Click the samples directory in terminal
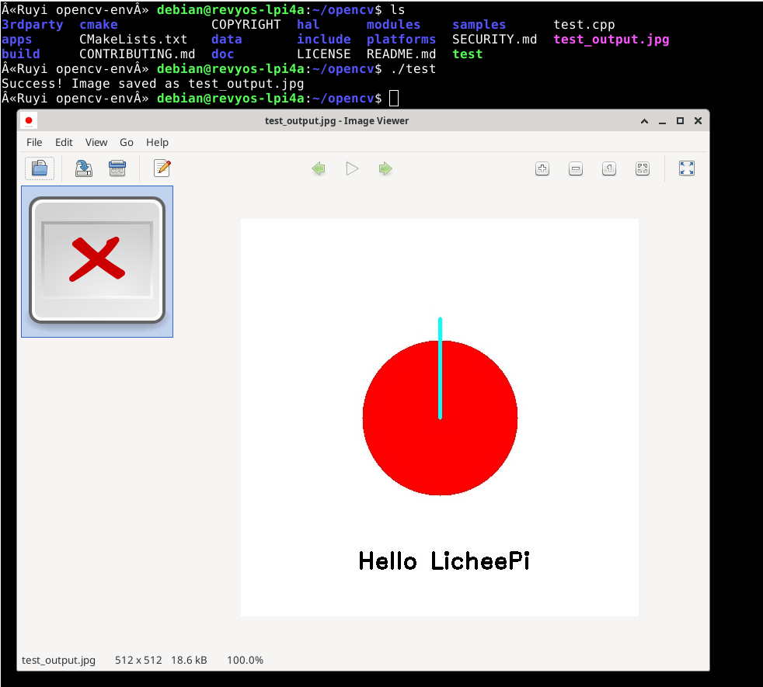Image resolution: width=763 pixels, height=687 pixels. [479, 25]
